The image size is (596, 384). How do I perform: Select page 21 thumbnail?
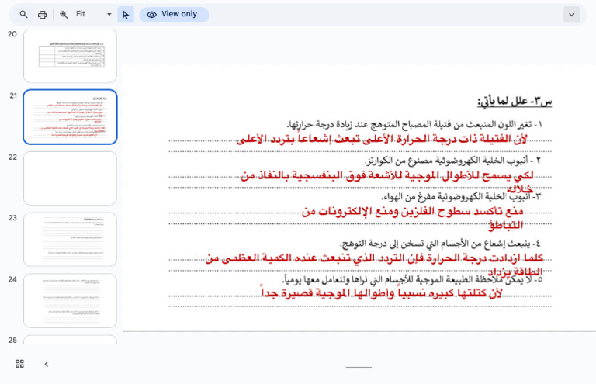click(x=70, y=117)
